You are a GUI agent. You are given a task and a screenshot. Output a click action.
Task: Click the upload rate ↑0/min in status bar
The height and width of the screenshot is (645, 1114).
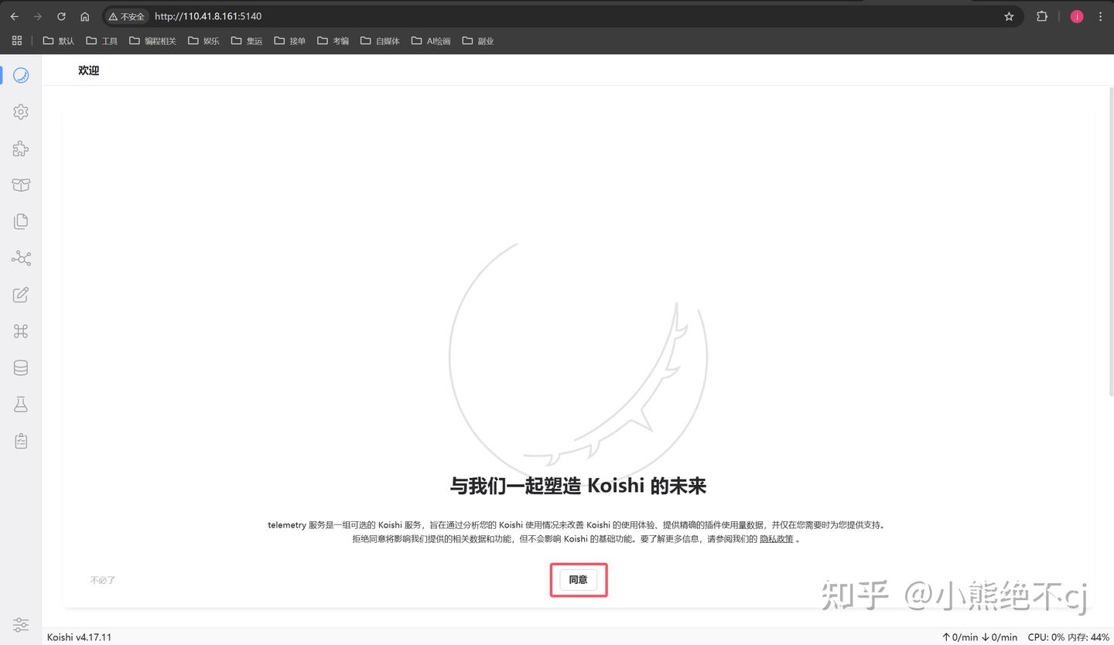959,637
